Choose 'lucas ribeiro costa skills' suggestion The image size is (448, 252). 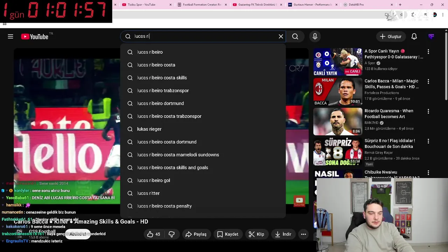[x=203, y=78]
